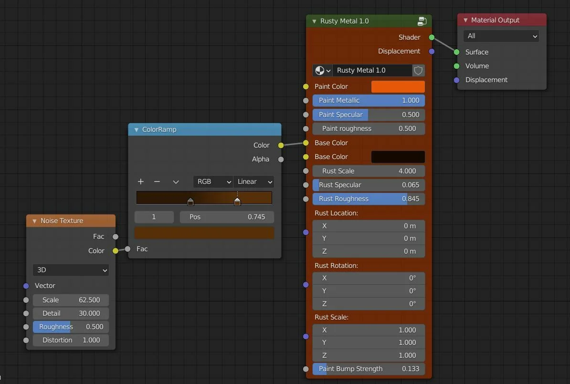Adjust the Rust Roughness slider
The image size is (570, 384).
tap(369, 199)
